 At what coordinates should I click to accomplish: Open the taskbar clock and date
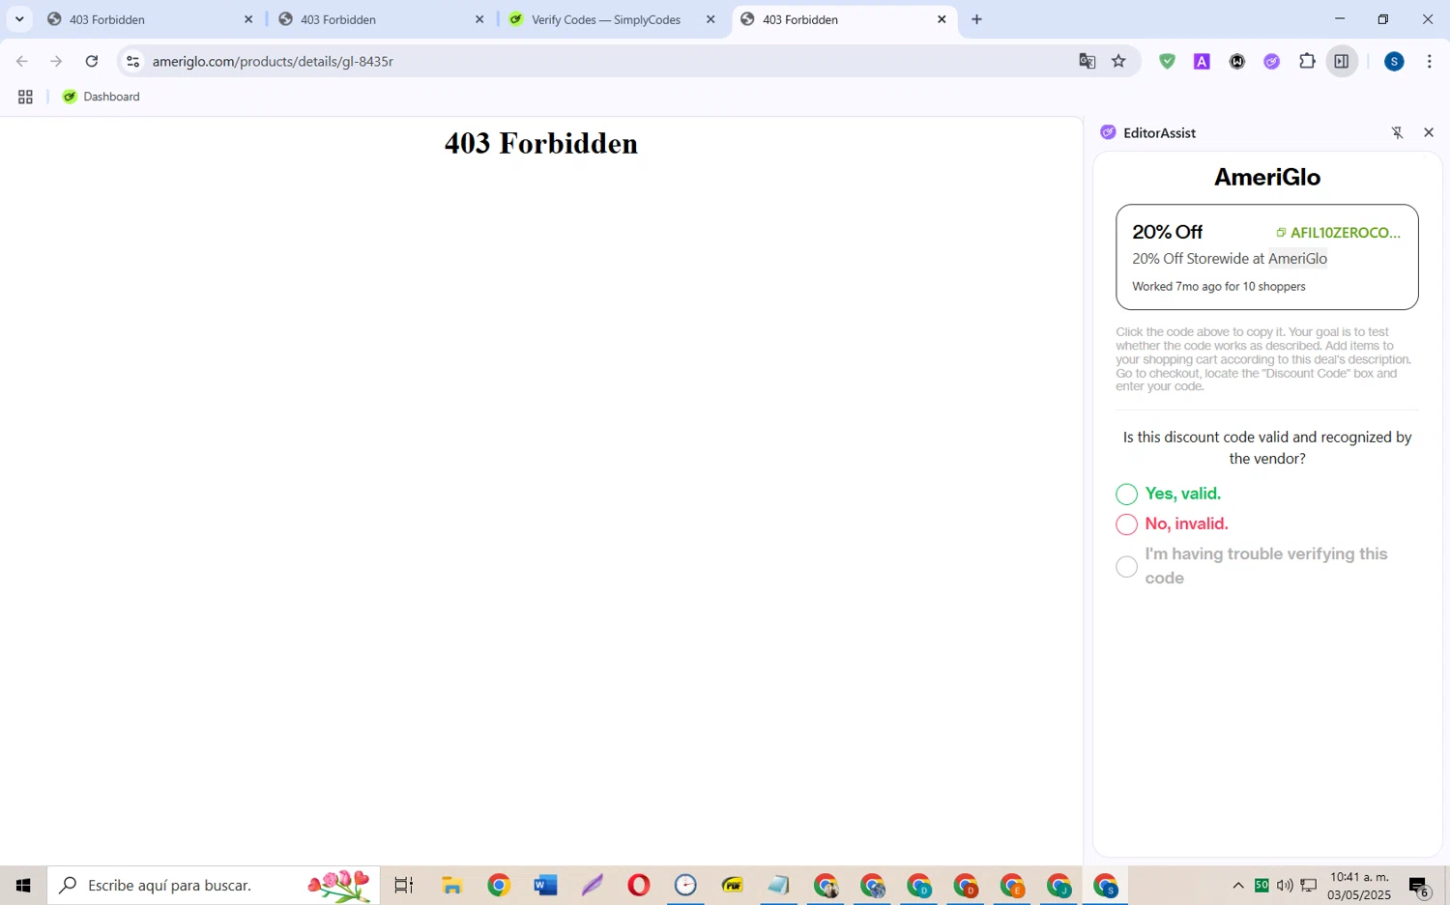point(1359,885)
